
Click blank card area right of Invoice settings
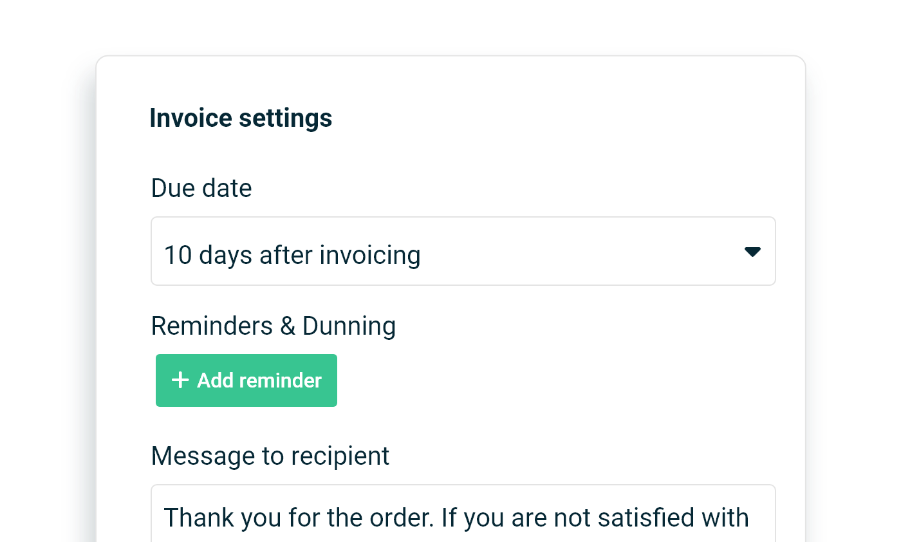tap(566, 118)
